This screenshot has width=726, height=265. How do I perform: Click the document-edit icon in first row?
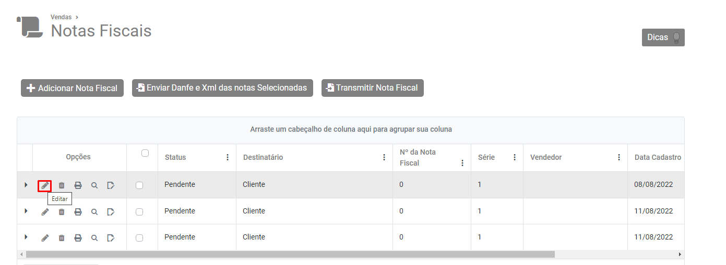[111, 185]
